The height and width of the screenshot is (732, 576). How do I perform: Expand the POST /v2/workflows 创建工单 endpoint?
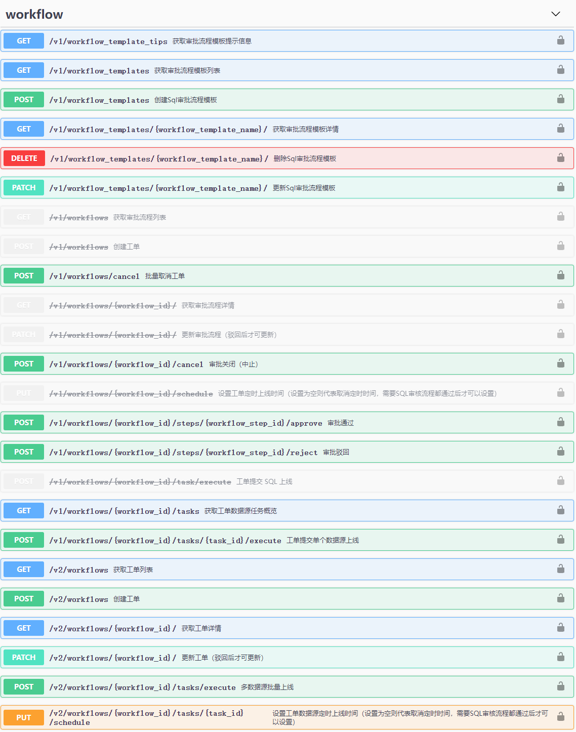[253, 598]
